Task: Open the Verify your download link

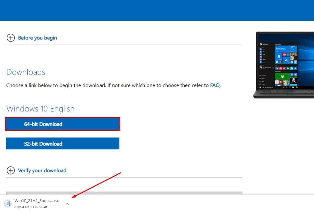Action: [x=42, y=170]
